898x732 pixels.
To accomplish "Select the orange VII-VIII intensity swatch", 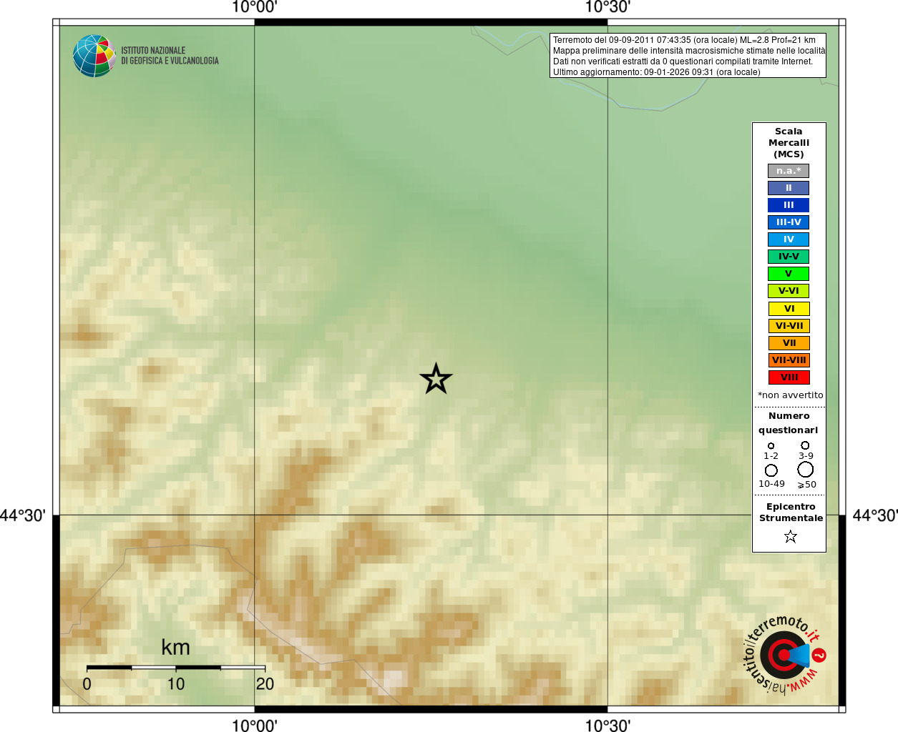I will point(789,360).
